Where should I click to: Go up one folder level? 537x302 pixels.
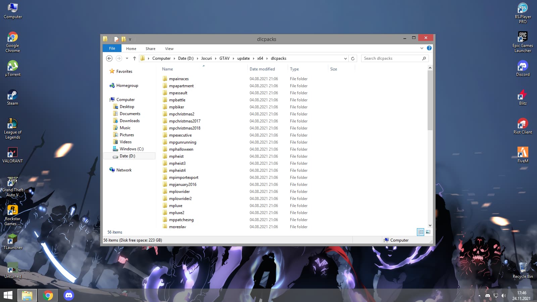tap(134, 58)
